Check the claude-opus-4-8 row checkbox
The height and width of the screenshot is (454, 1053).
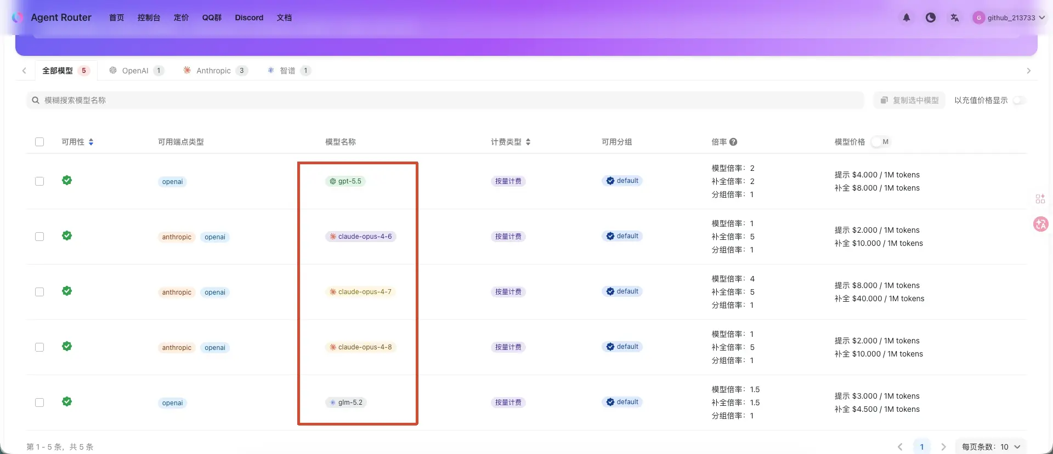tap(39, 347)
